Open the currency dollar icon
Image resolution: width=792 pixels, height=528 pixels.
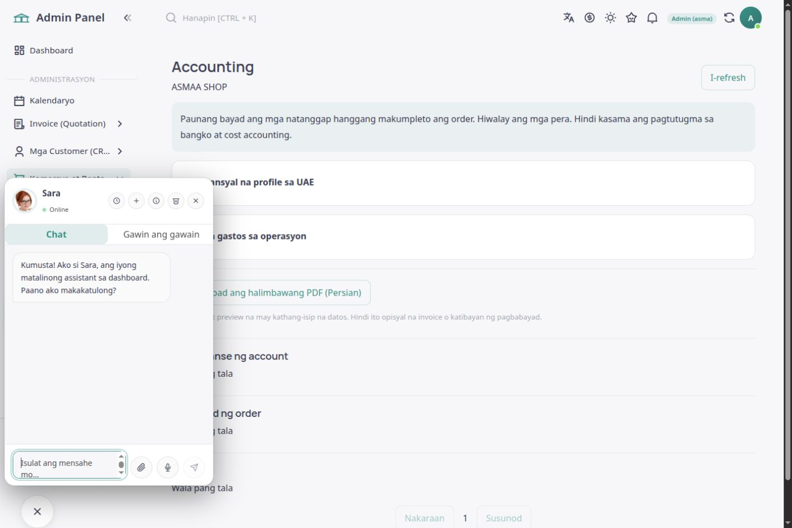590,18
